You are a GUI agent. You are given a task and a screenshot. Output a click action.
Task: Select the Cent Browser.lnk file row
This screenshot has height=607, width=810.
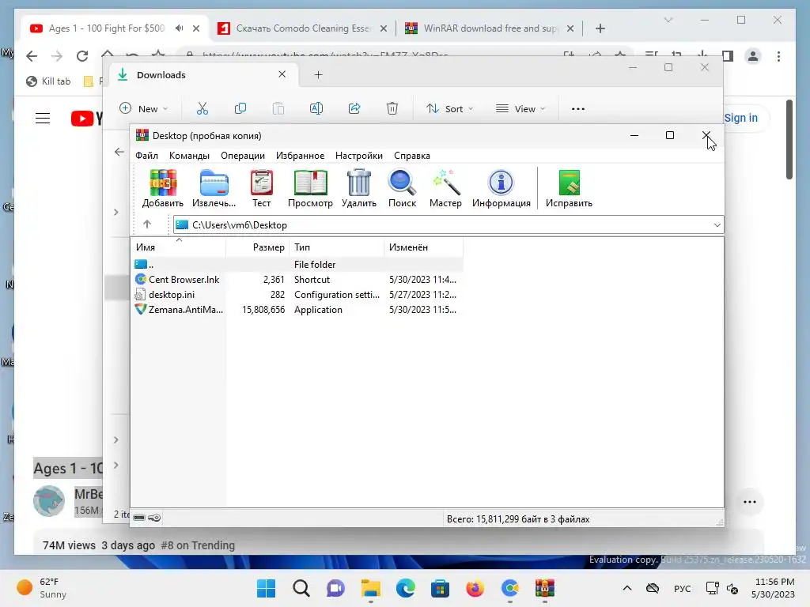[297, 279]
